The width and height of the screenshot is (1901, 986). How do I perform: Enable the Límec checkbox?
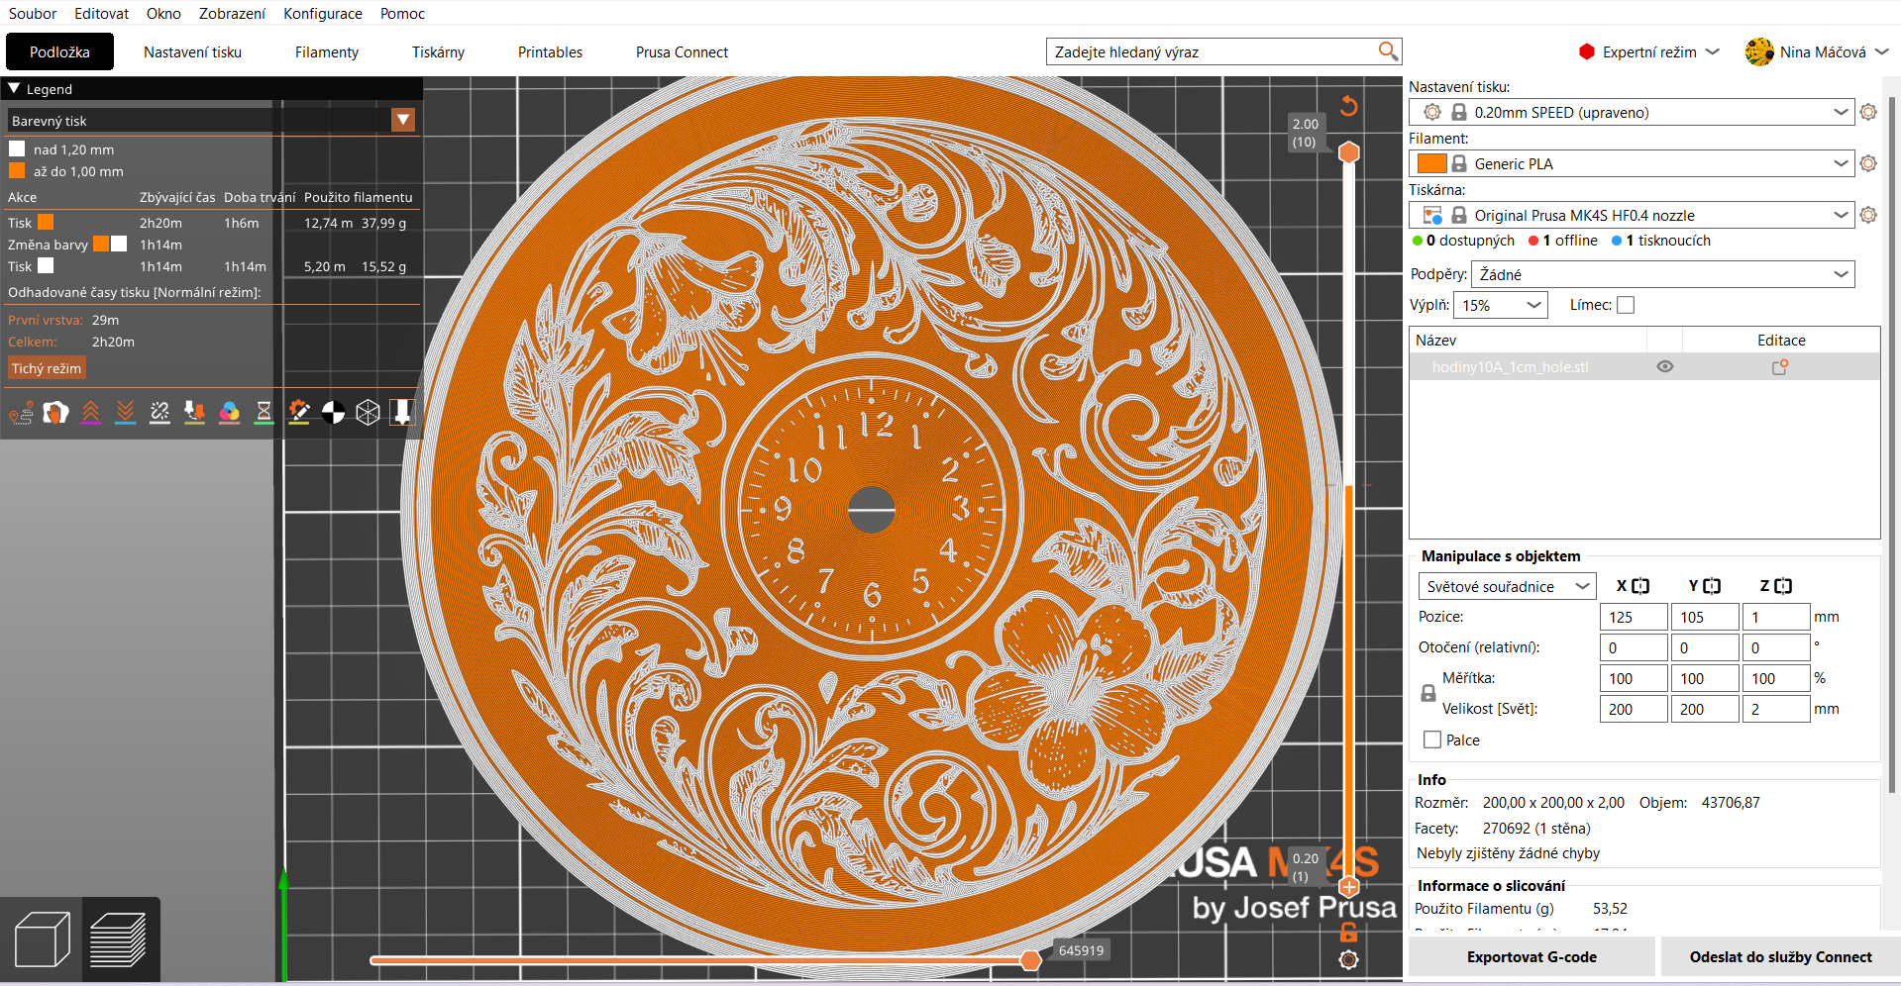click(x=1626, y=305)
